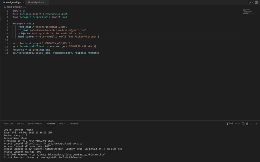
Task: Open the Output panel tab
Action: tap(21, 124)
